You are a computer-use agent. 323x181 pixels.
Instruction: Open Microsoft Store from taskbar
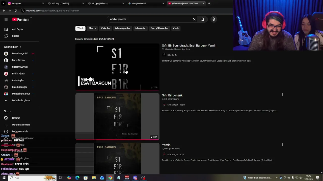pyautogui.click(x=86, y=178)
